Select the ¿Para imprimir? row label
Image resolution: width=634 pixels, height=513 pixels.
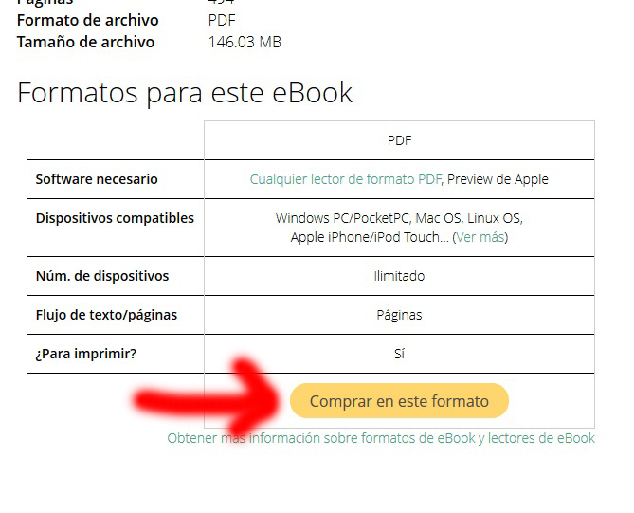[85, 354]
